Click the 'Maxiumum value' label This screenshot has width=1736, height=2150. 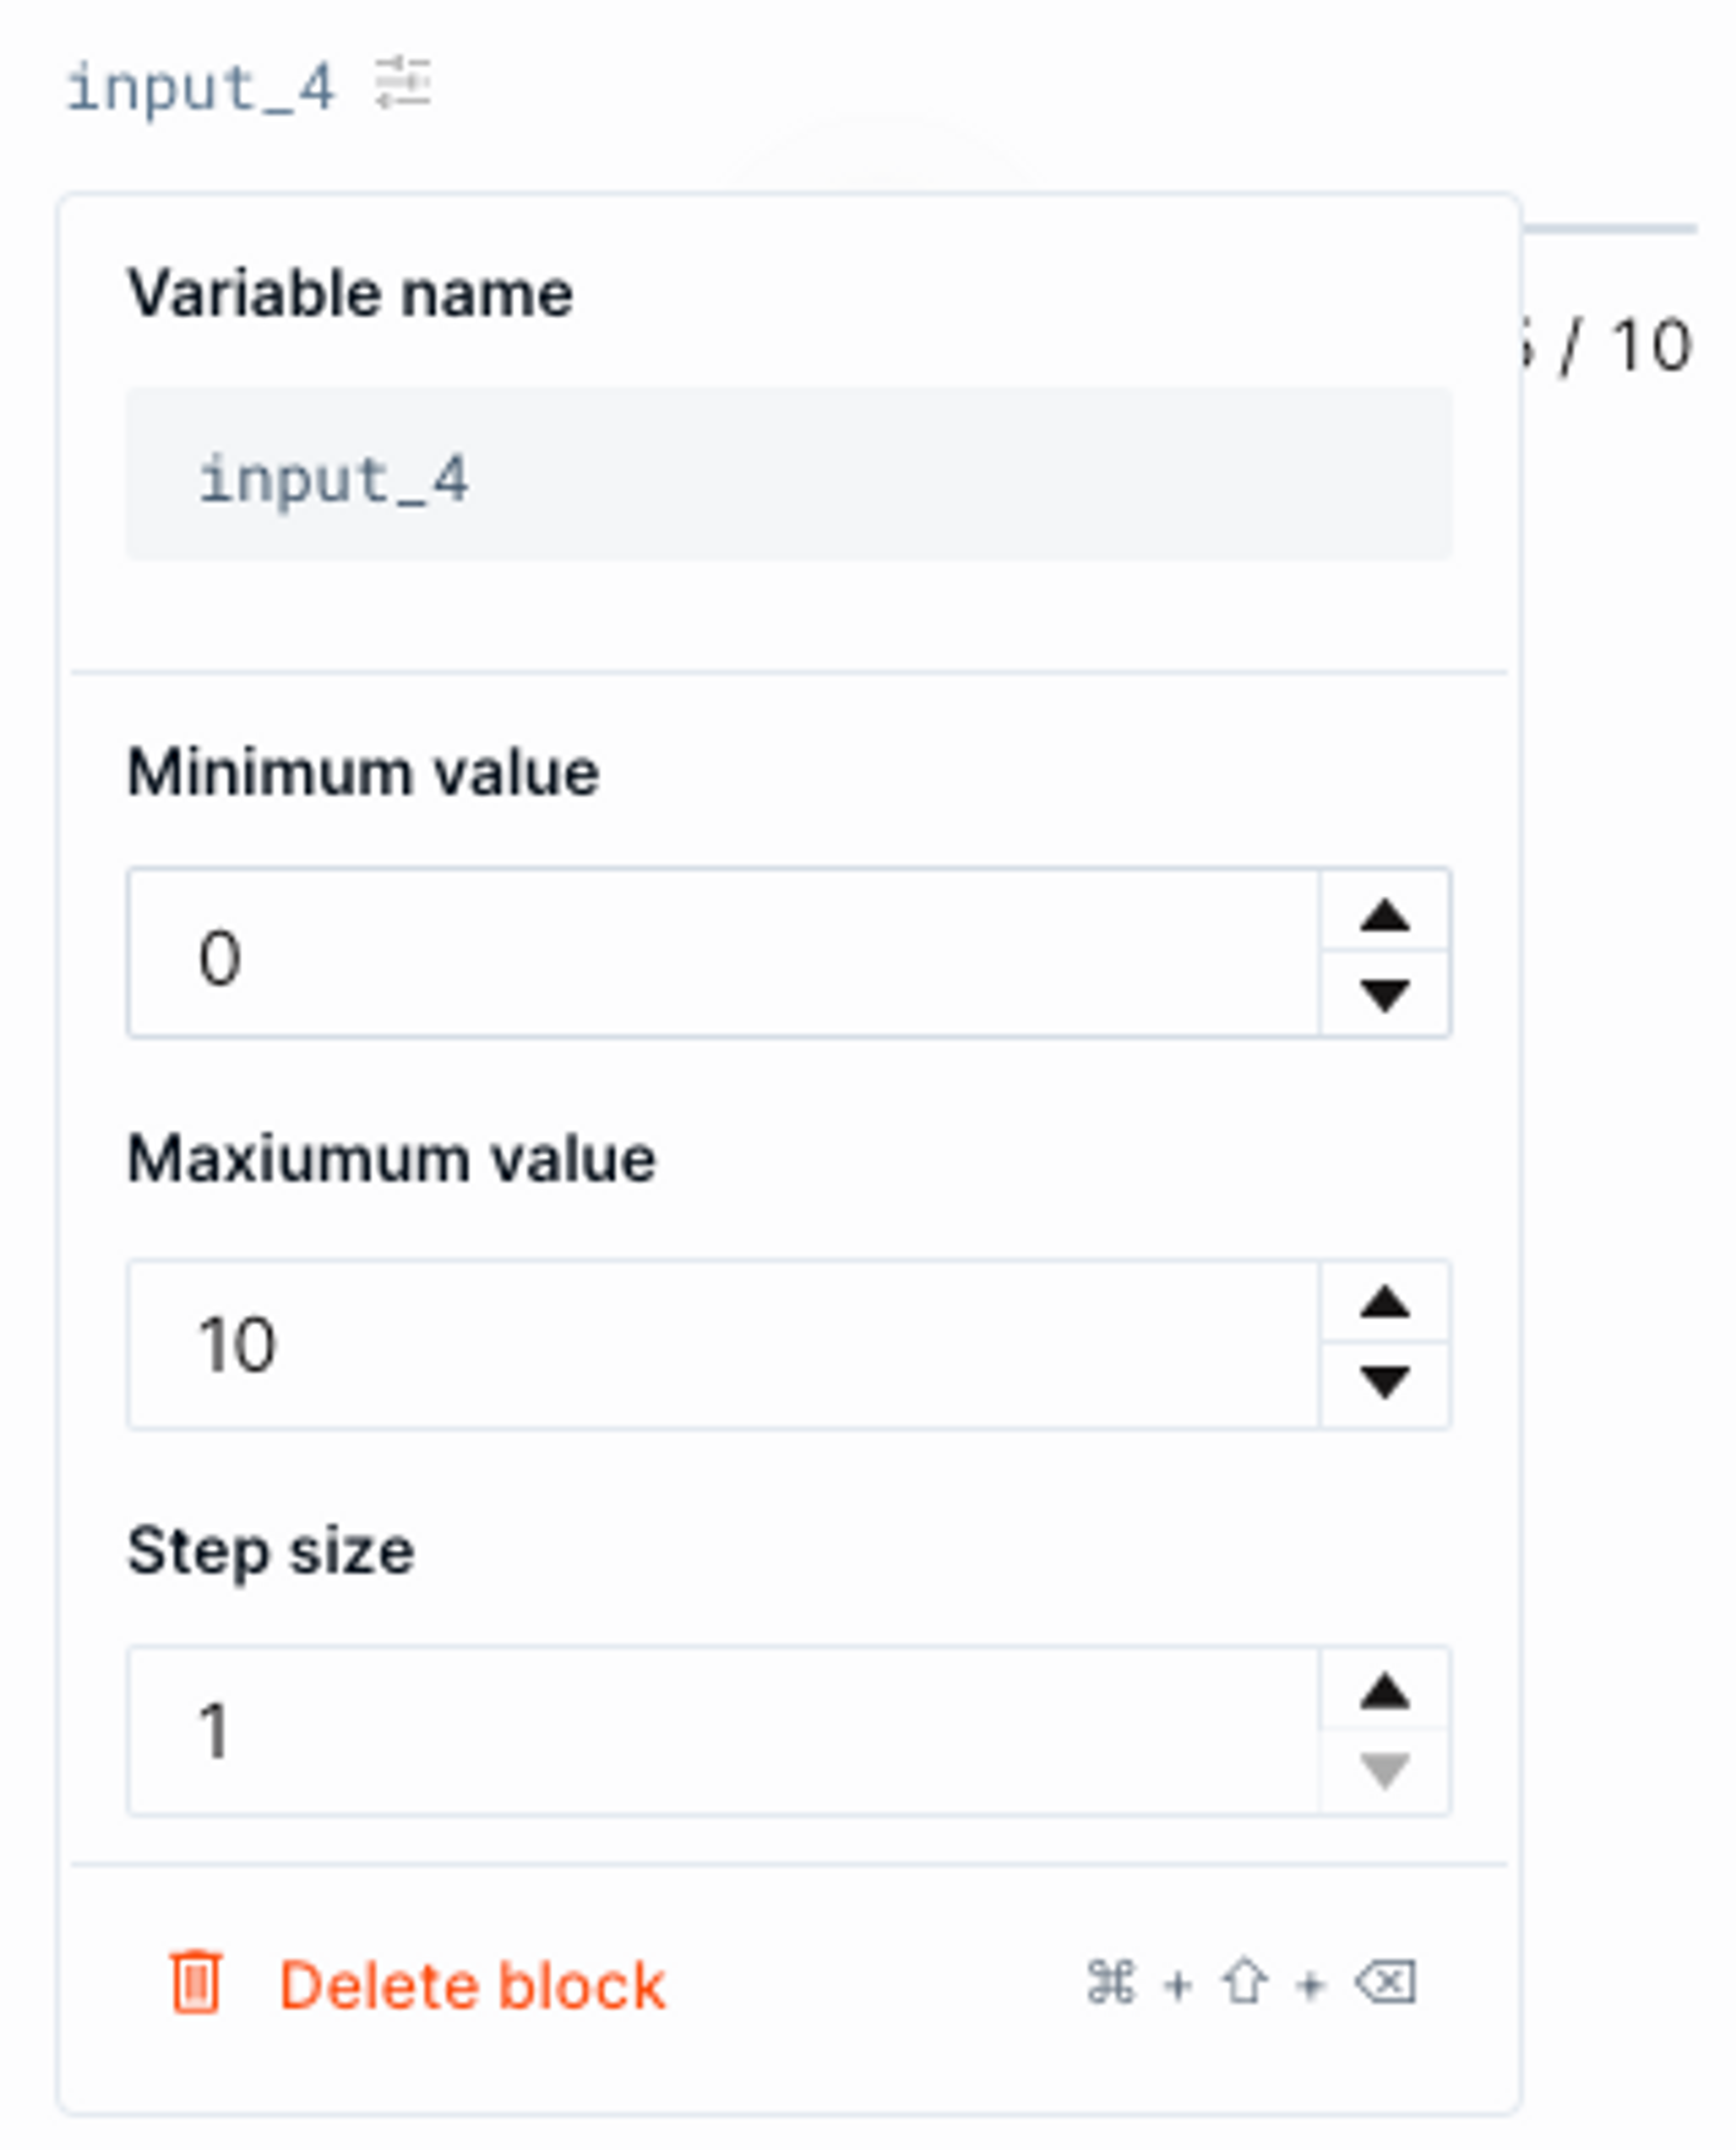(x=392, y=1159)
